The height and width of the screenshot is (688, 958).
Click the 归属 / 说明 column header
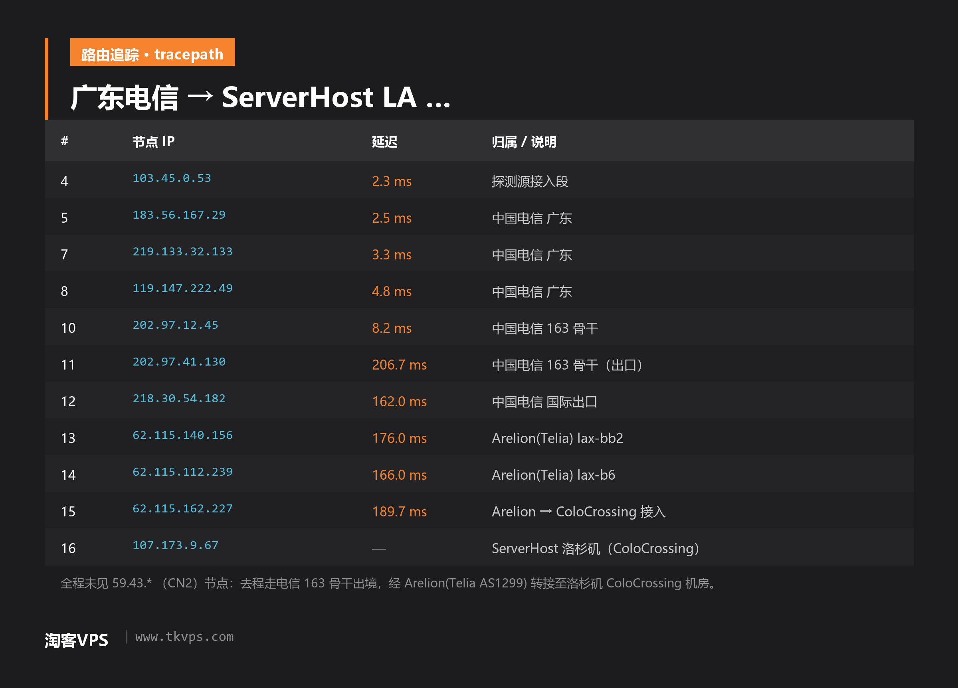tap(524, 142)
